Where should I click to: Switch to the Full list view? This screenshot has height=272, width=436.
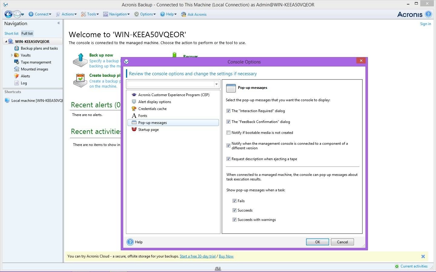[27, 34]
